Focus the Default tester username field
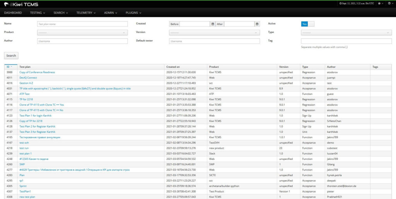 pyautogui.click(x=214, y=41)
